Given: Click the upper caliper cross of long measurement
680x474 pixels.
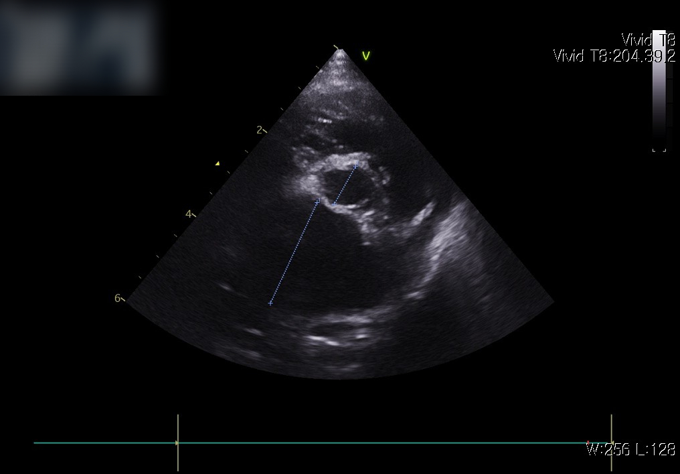Looking at the screenshot, I should 317,201.
